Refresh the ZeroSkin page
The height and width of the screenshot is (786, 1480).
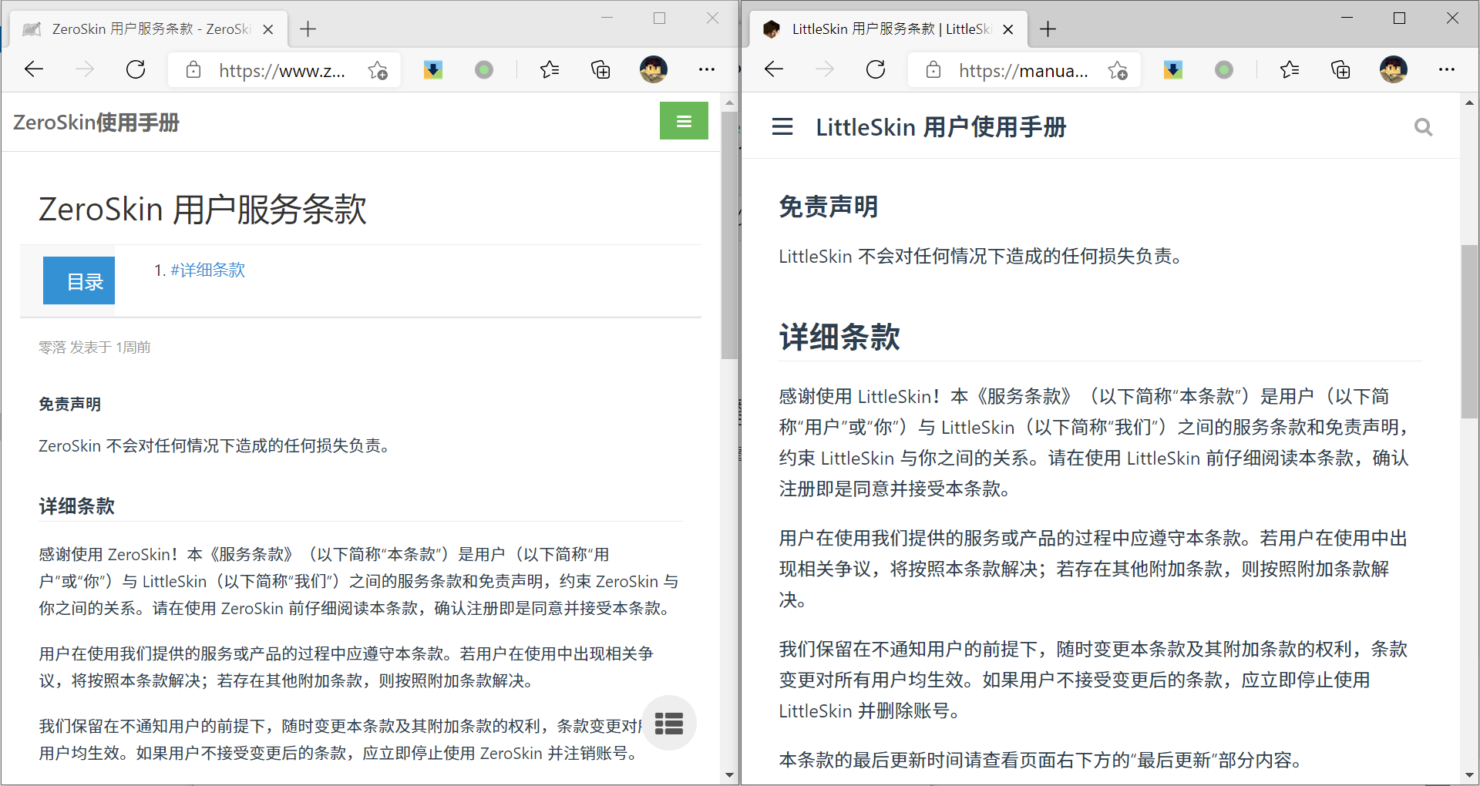[136, 70]
